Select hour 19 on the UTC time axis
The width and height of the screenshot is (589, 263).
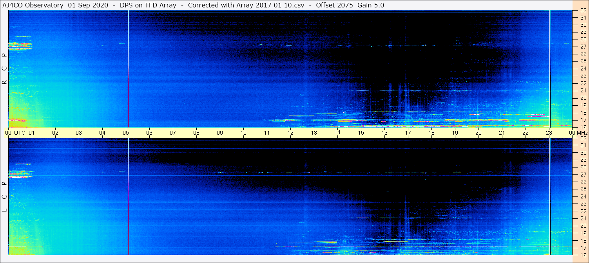[x=455, y=133]
